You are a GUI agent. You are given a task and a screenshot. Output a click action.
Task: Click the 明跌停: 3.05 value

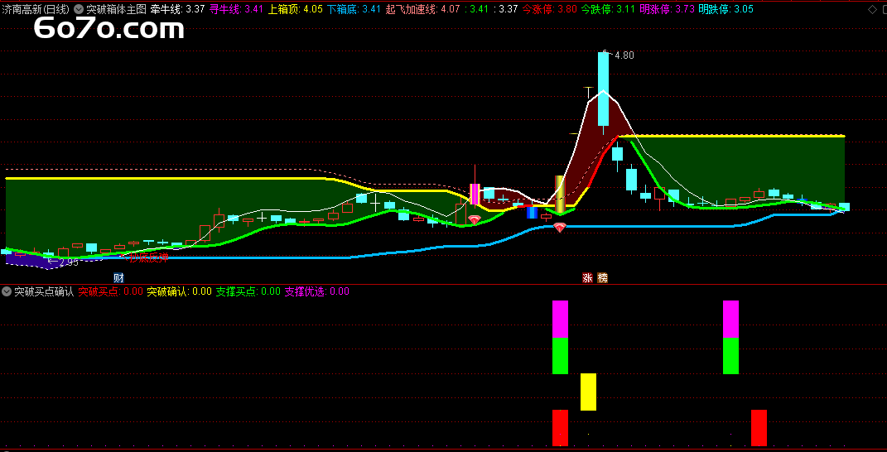pos(726,9)
